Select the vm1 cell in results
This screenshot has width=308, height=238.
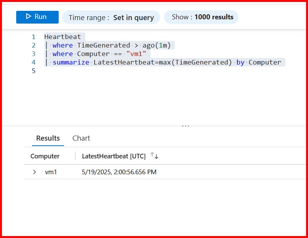click(51, 172)
